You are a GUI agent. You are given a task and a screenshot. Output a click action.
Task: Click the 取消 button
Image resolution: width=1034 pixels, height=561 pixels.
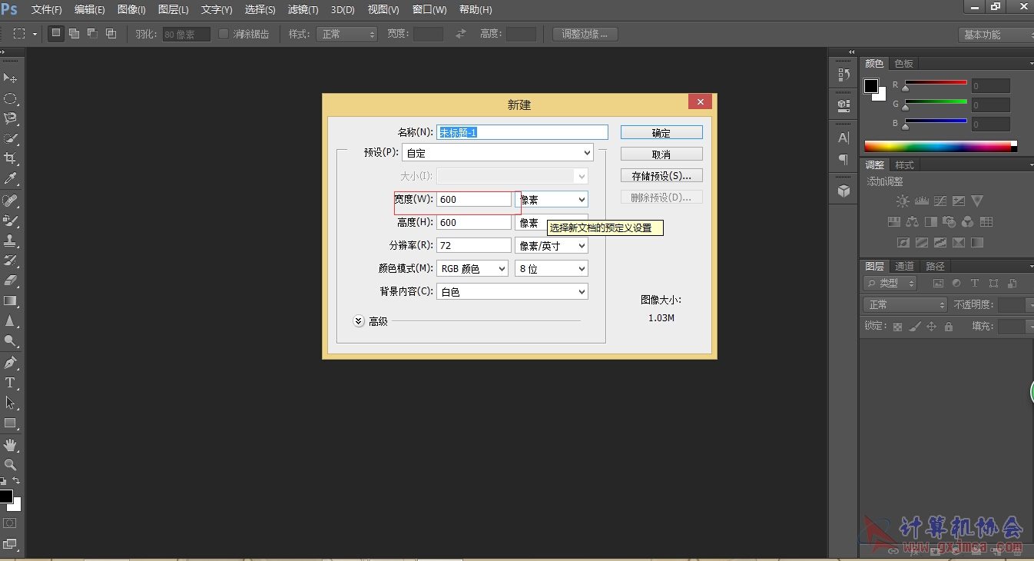661,154
